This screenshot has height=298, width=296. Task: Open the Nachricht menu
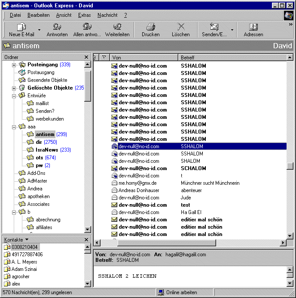click(x=107, y=15)
